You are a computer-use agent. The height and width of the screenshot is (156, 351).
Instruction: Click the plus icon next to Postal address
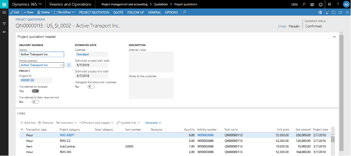pyautogui.click(x=69, y=65)
